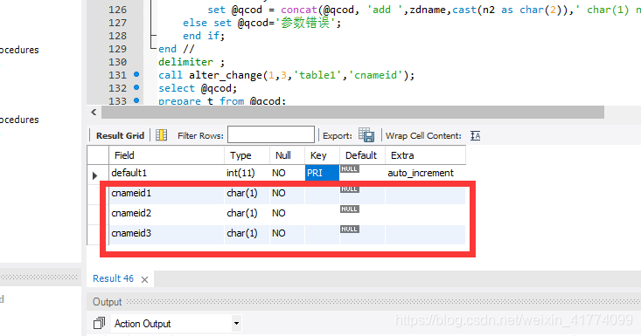Open the Action Output dropdown
The image size is (641, 336).
pyautogui.click(x=236, y=324)
